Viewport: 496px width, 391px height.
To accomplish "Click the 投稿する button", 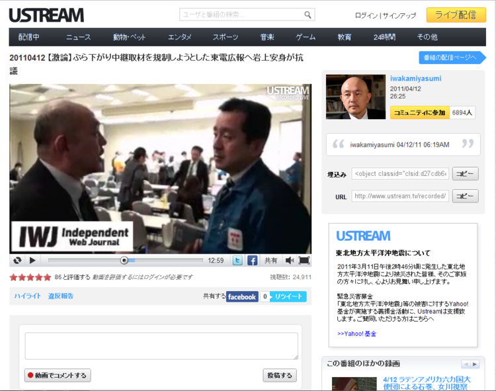I will tap(280, 375).
